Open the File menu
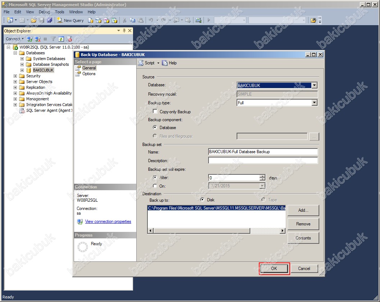This screenshot has width=380, height=302. pyautogui.click(x=6, y=12)
